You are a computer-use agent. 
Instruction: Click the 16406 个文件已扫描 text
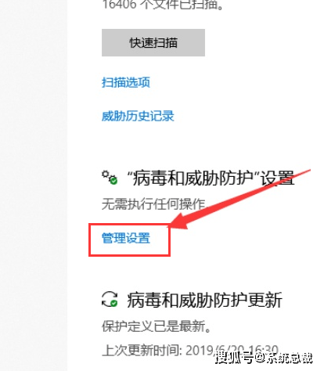[163, 5]
